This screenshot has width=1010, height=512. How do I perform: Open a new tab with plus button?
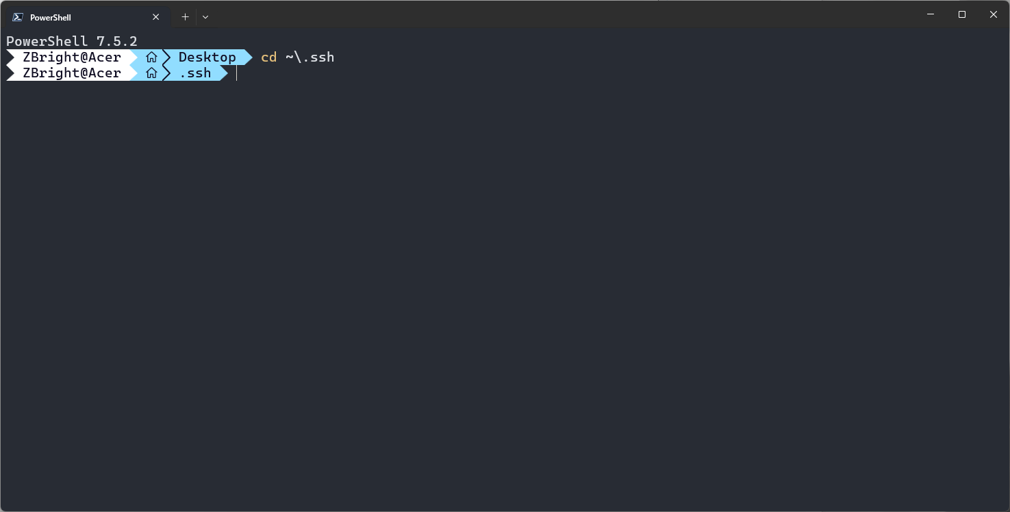click(185, 17)
